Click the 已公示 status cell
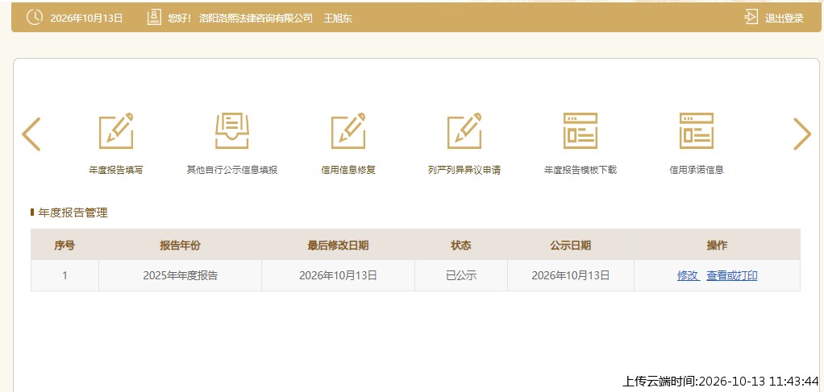 [461, 275]
